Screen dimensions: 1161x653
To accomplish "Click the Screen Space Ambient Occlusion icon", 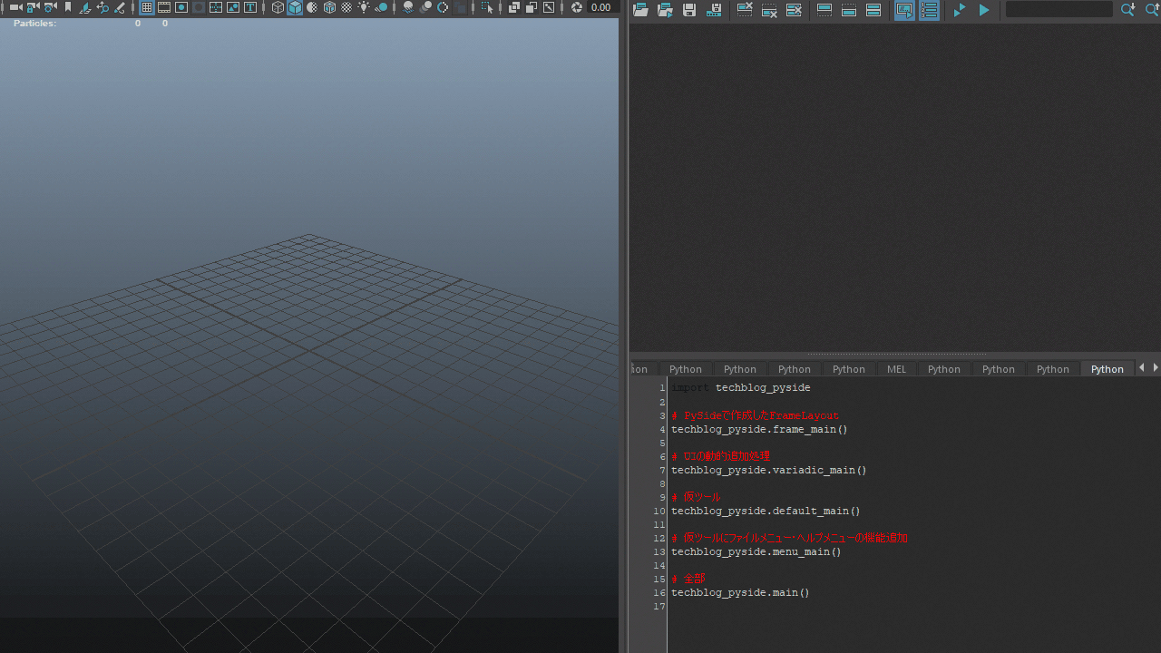I will (408, 7).
